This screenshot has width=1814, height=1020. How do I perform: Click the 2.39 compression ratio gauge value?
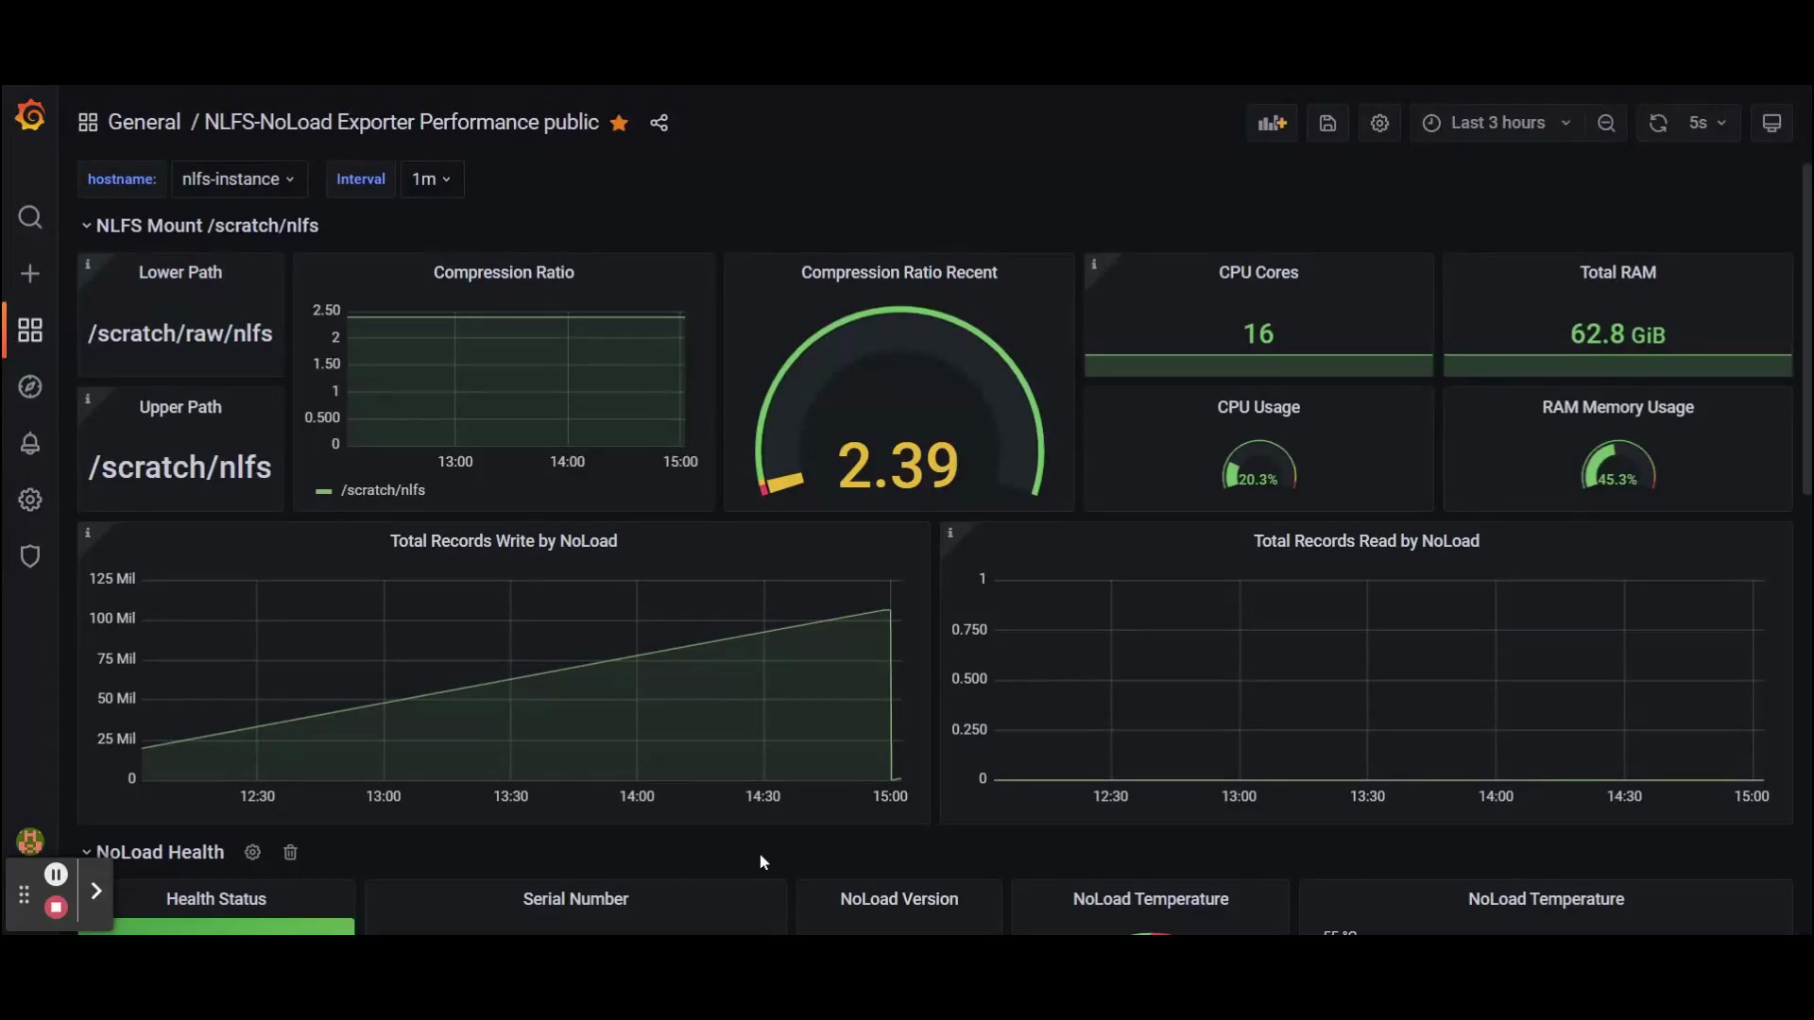pos(898,465)
